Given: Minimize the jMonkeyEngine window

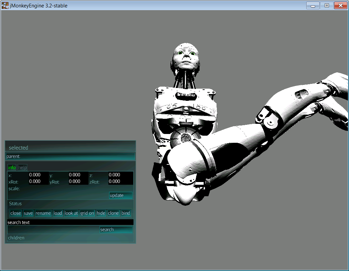Looking at the screenshot, I should point(313,5).
